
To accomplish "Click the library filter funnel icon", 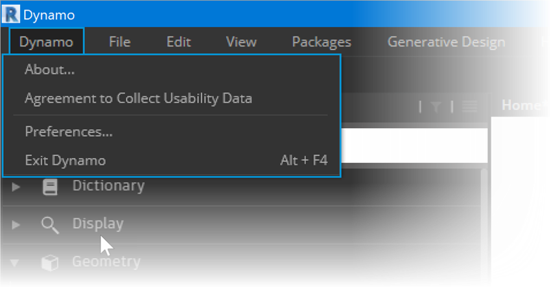I will [436, 107].
